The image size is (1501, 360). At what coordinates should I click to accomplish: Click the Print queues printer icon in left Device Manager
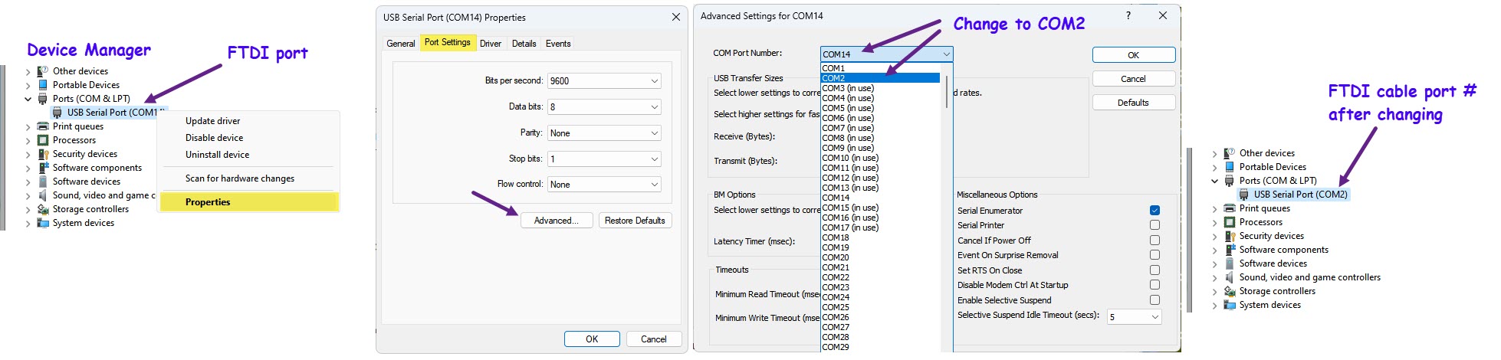click(43, 126)
